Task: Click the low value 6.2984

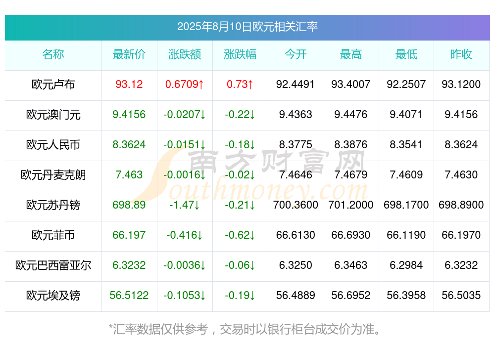Action: pyautogui.click(x=406, y=265)
